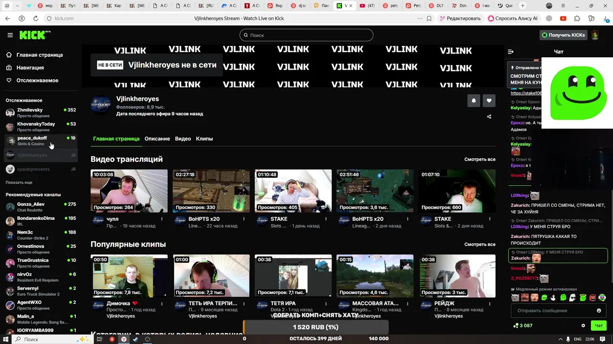This screenshot has height=344, width=613.
Task: Open Nem3c recommended channel
Action: [x=40, y=235]
